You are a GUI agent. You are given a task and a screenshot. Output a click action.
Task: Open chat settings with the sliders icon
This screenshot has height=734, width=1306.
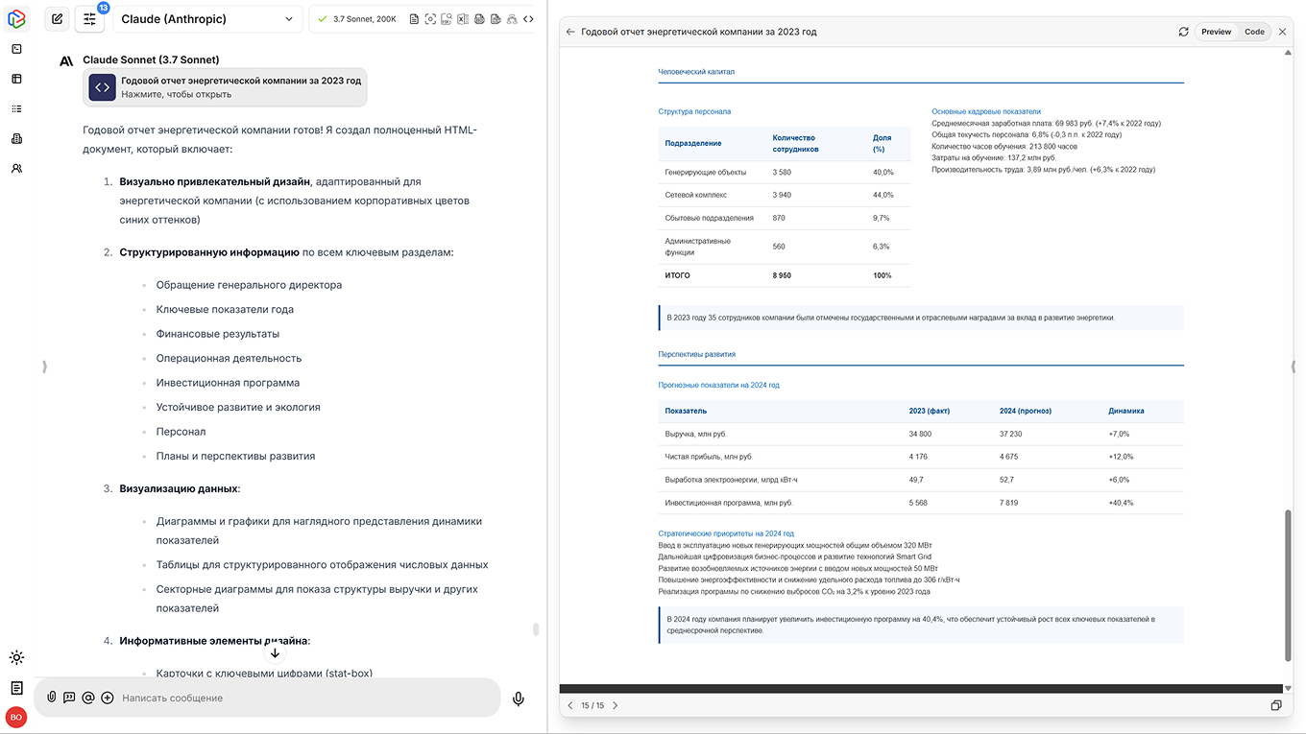click(x=90, y=19)
